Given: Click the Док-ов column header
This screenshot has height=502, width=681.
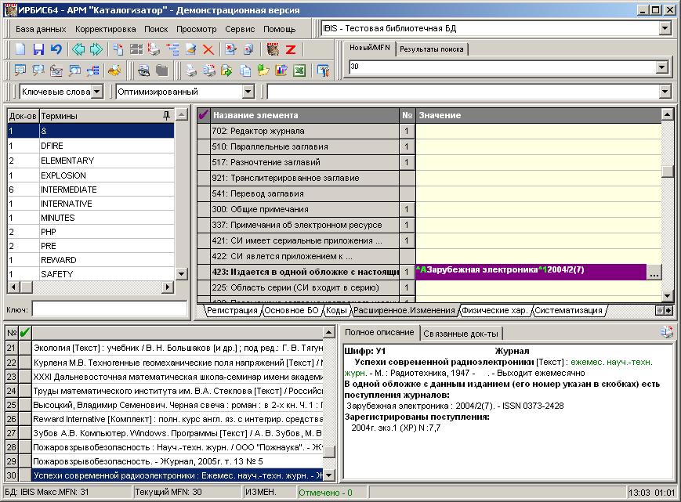Looking at the screenshot, I should pyautogui.click(x=23, y=116).
